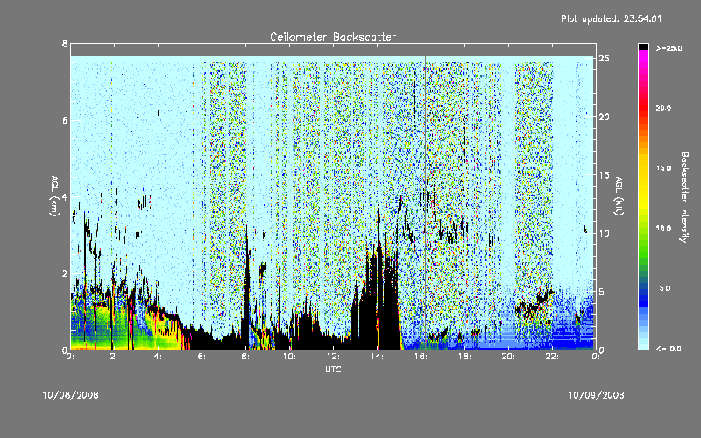The height and width of the screenshot is (438, 701).
Task: Click the end date '10/09/2008'
Action: click(596, 395)
